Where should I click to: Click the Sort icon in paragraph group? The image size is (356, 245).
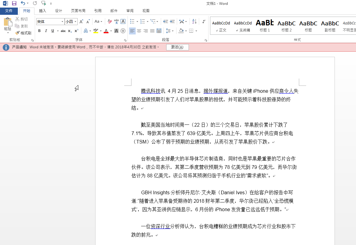coord(193,21)
